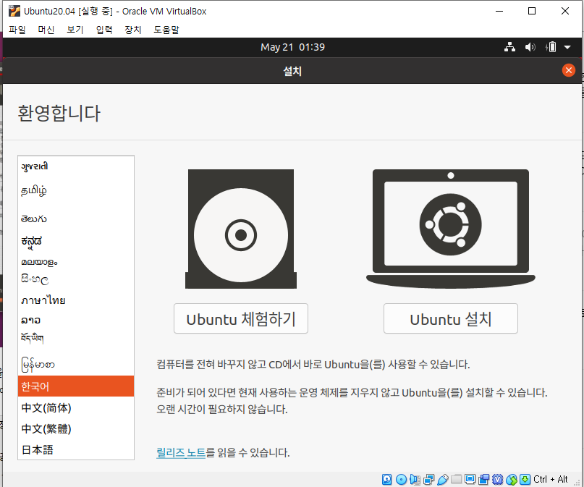Click the May 21 01:39 clock
This screenshot has height=487, width=584.
point(293,47)
